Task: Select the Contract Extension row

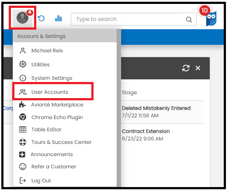Action: (163, 135)
